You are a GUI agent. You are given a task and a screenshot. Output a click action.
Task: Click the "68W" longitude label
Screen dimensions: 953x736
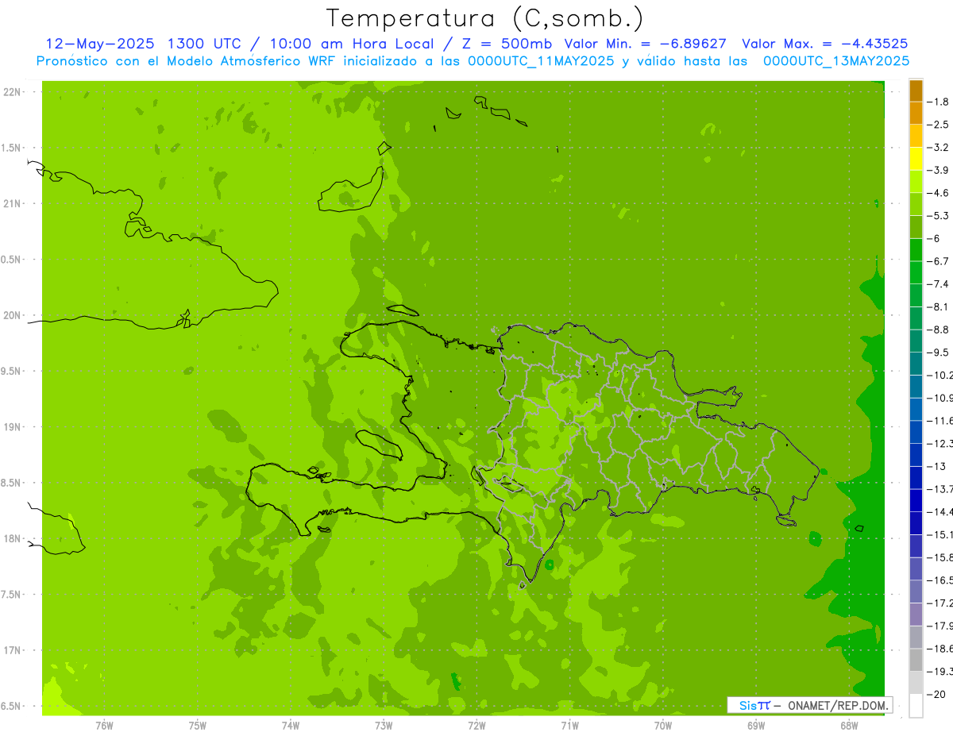click(x=848, y=726)
